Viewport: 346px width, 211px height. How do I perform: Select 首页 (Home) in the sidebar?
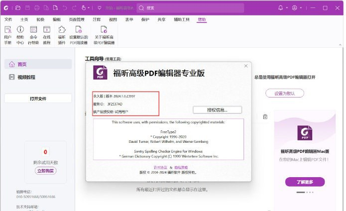[x=38, y=64]
